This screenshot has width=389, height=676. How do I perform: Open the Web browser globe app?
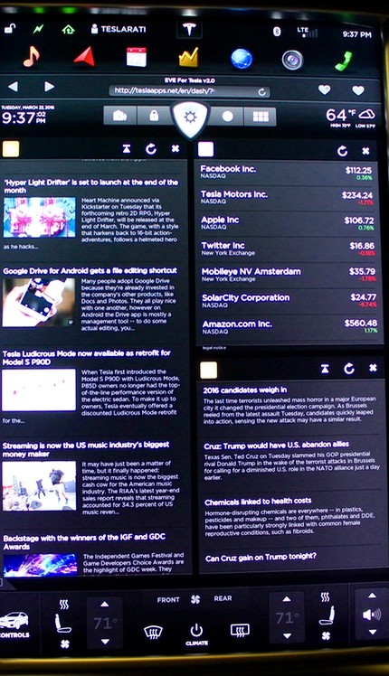[242, 59]
